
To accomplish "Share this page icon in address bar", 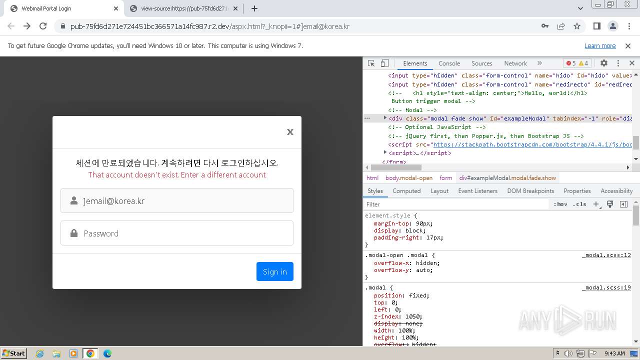I will (x=561, y=26).
